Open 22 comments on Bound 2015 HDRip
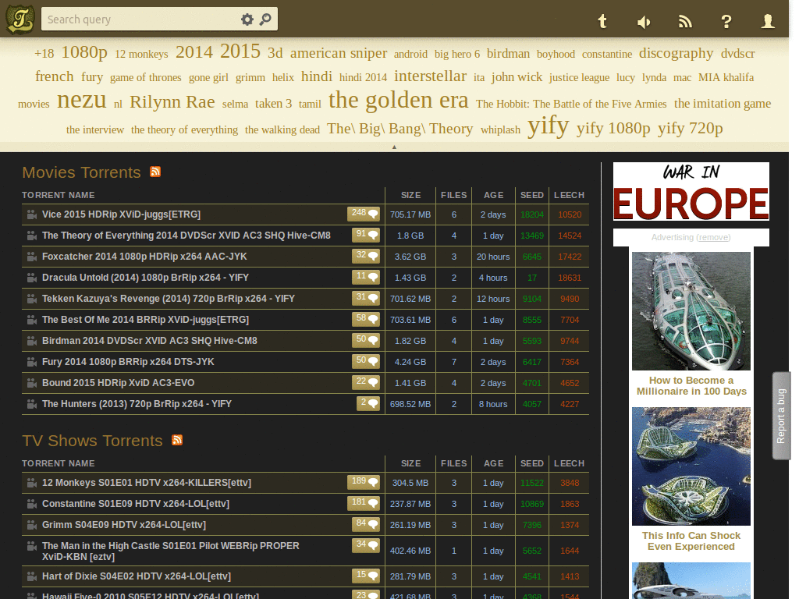This screenshot has width=799, height=599. coord(366,382)
